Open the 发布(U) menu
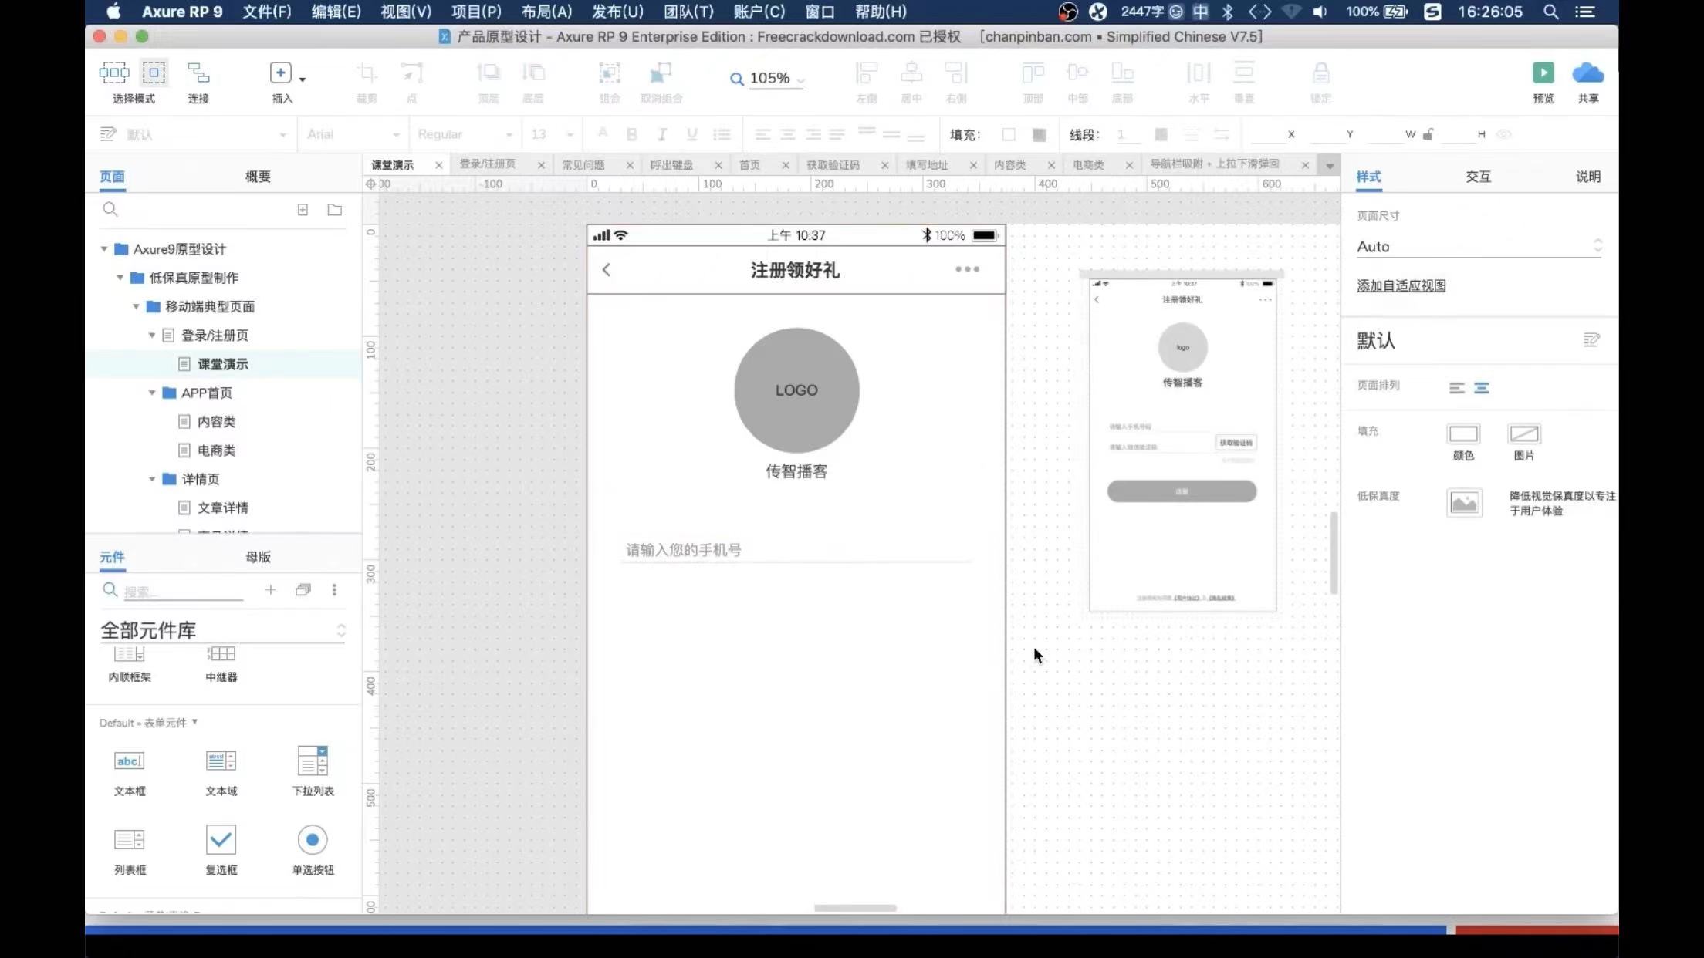 coord(617,12)
